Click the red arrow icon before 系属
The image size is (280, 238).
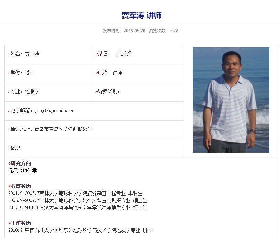97,54
